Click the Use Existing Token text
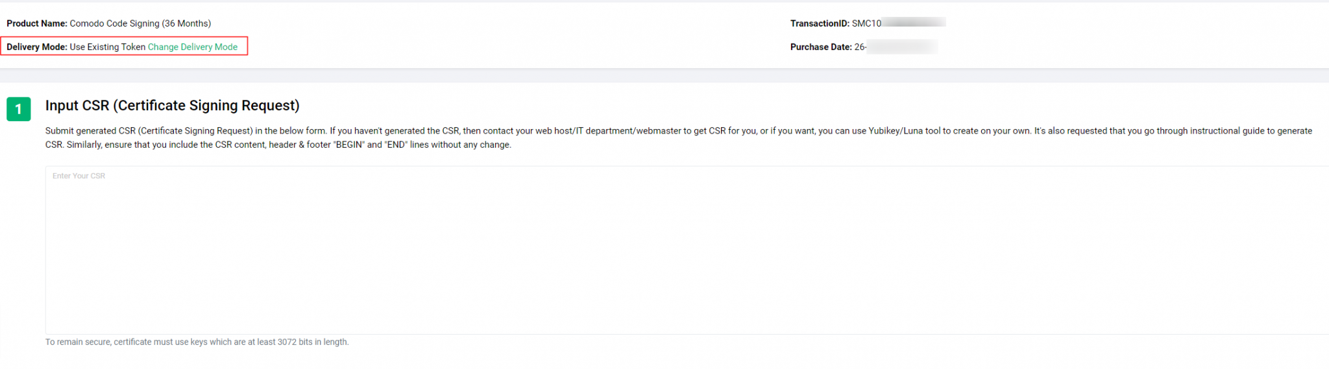This screenshot has width=1329, height=369. click(x=107, y=47)
